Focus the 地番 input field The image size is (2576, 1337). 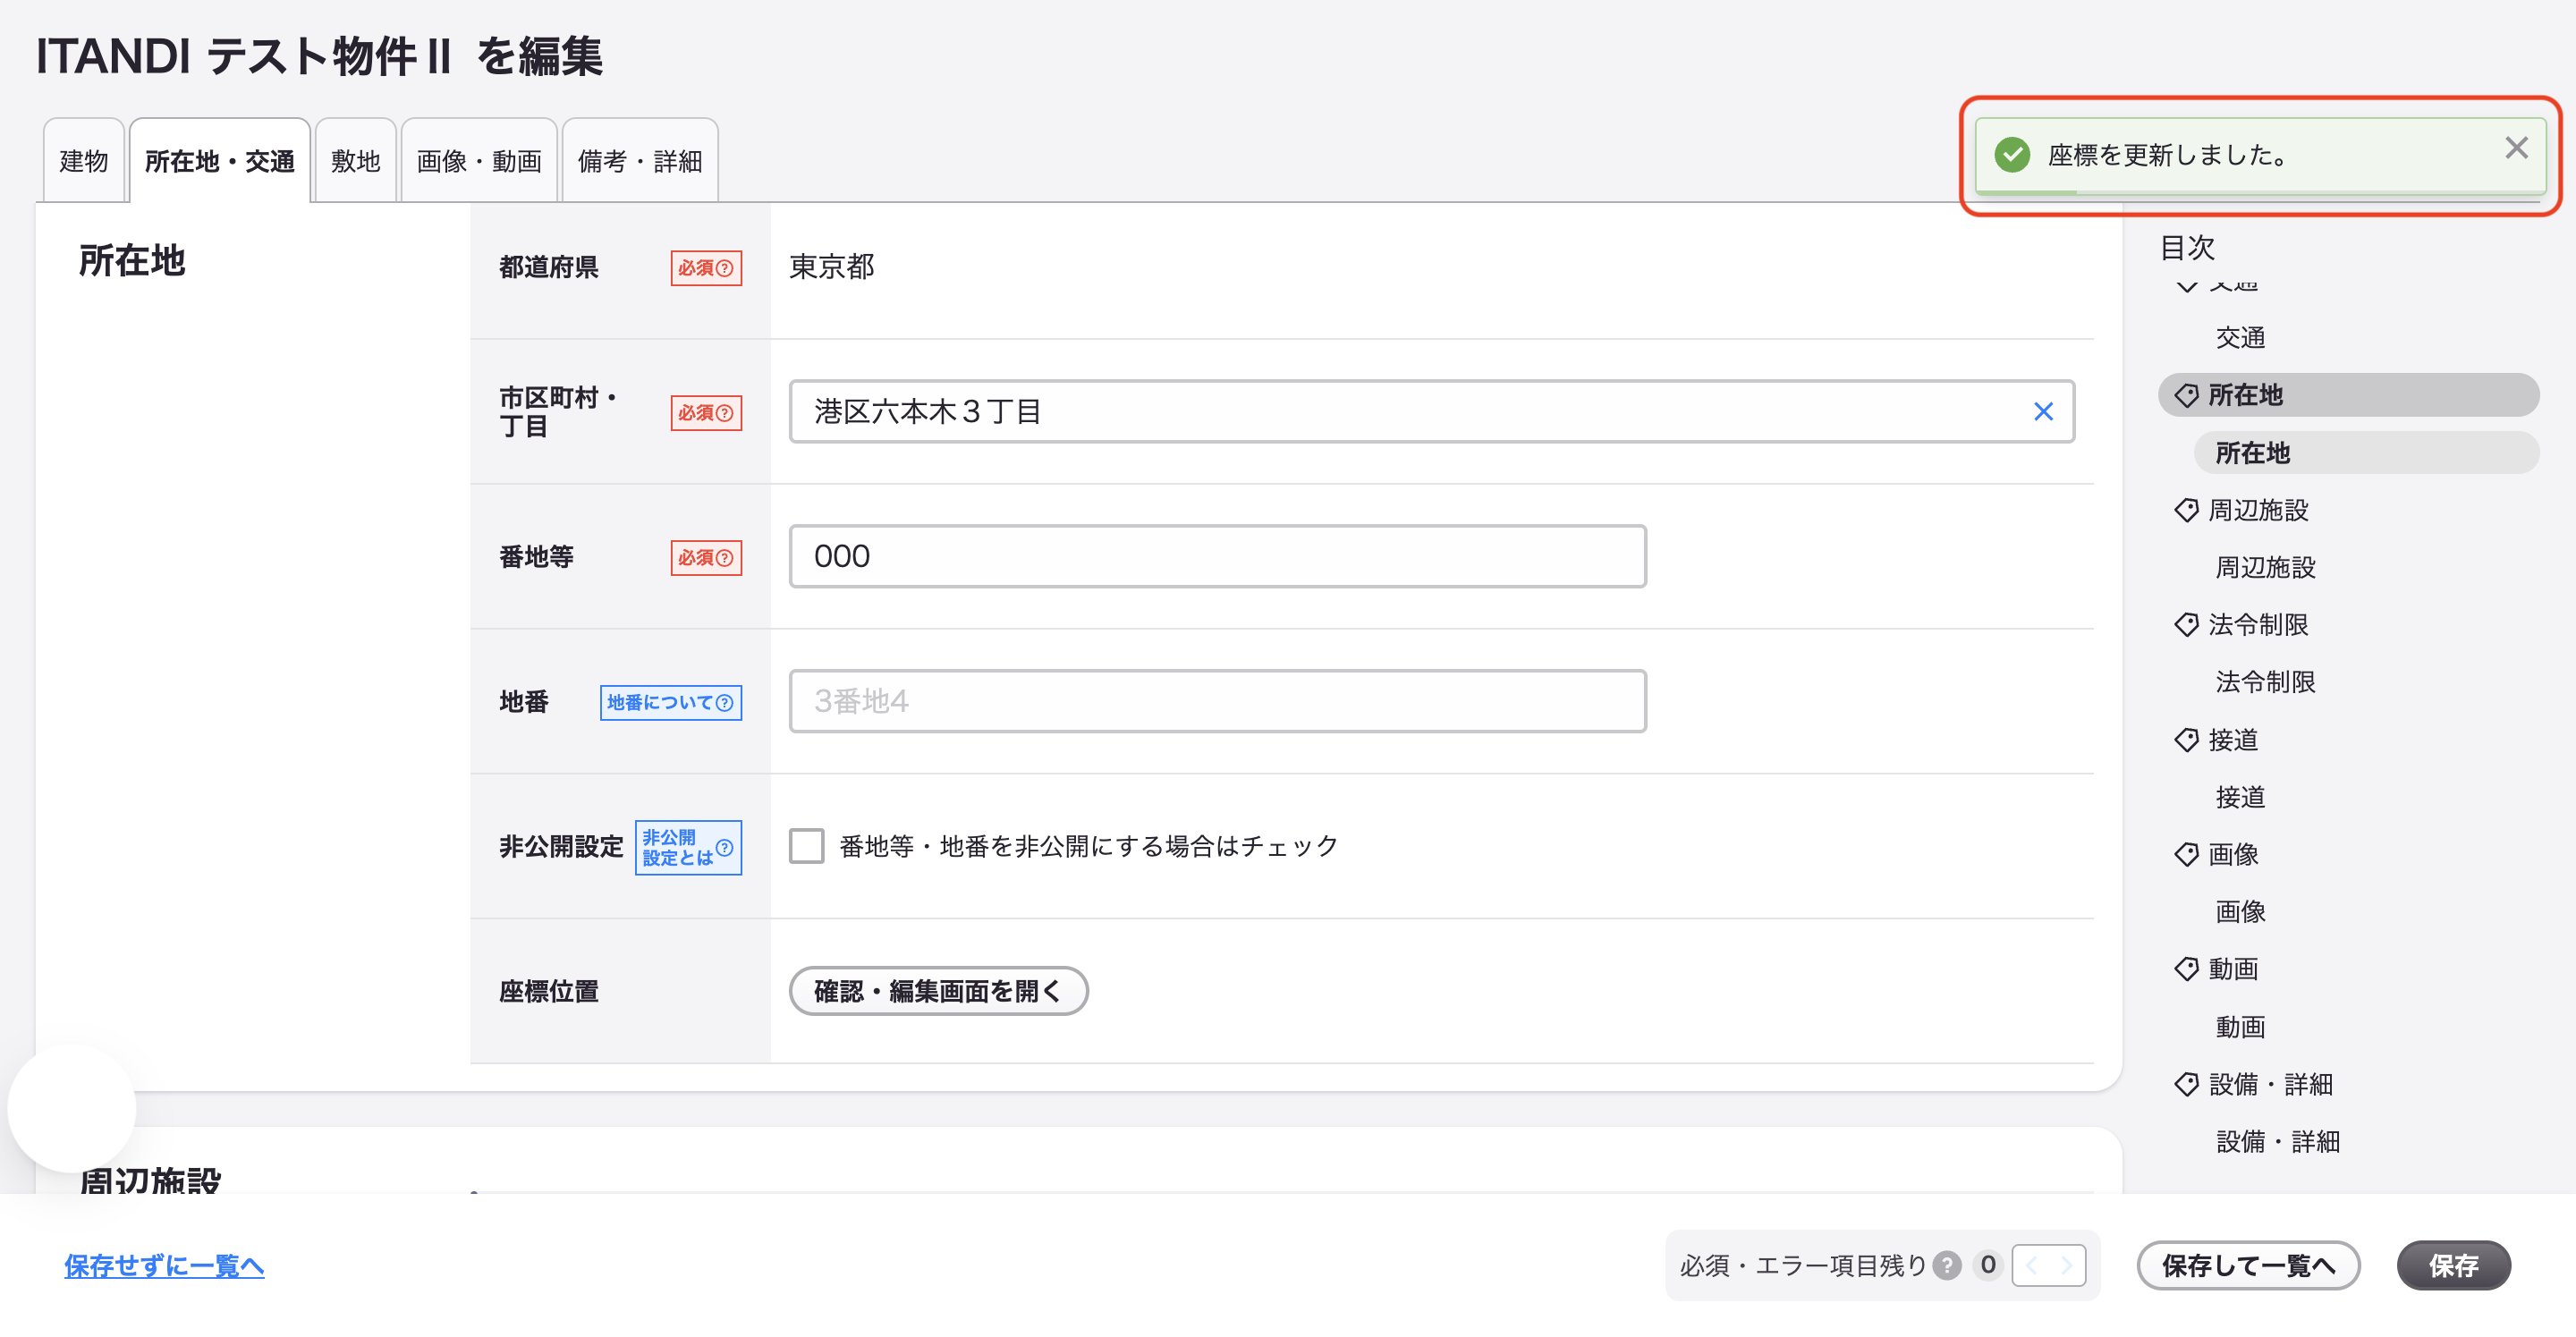pos(1217,701)
